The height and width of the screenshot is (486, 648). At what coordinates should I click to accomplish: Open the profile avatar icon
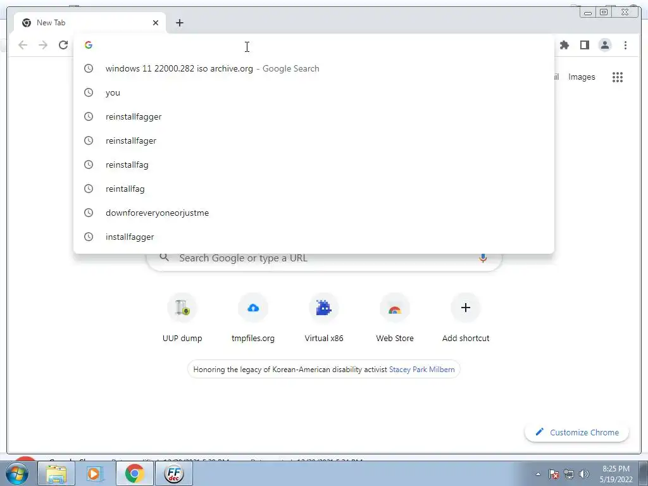coord(604,45)
